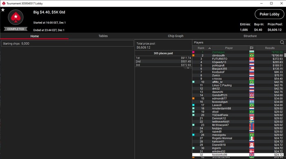Screen dimensions: 286x159
Task: Sort by the Results column header
Action: 270,48
